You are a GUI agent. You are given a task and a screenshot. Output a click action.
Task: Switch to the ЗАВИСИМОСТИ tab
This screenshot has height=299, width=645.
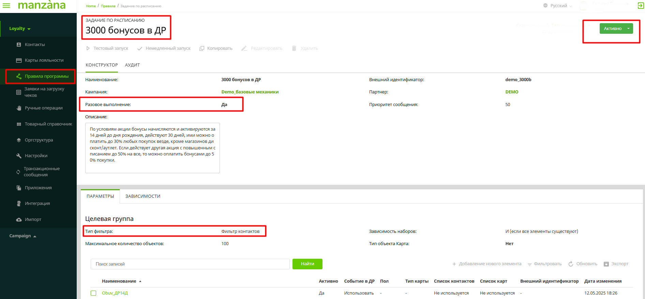142,196
